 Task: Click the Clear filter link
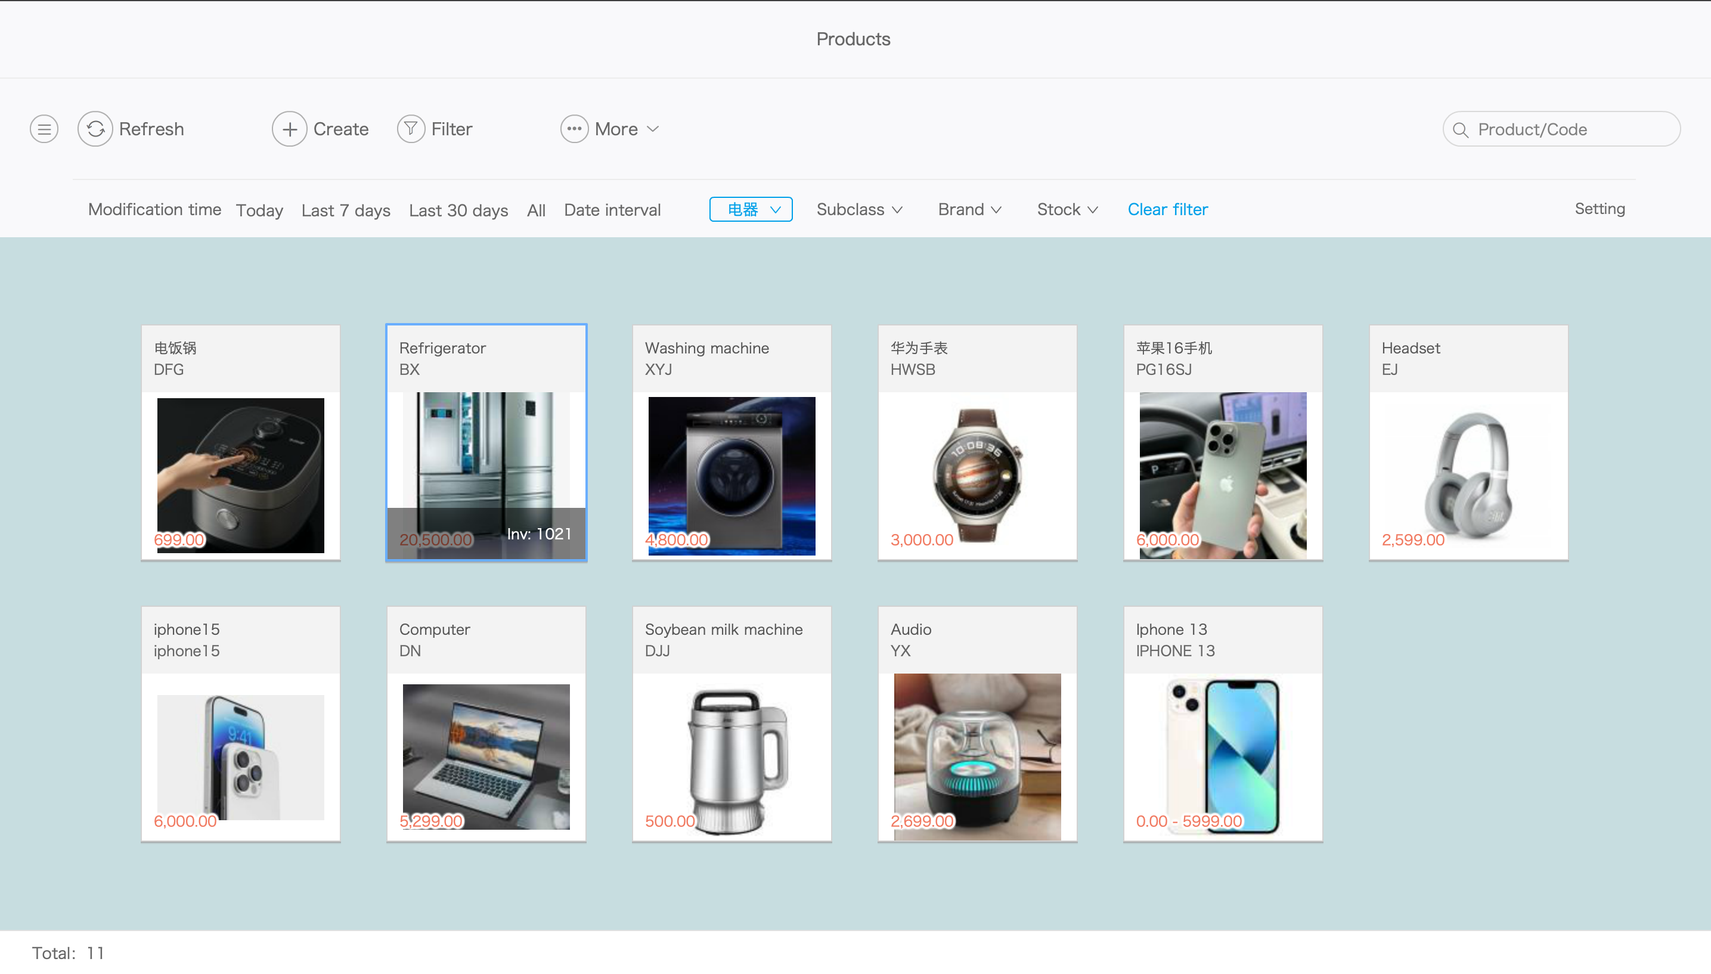[1167, 209]
